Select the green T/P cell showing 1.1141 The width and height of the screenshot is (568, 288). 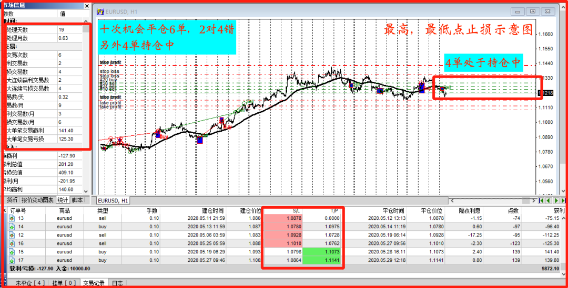pyautogui.click(x=321, y=260)
